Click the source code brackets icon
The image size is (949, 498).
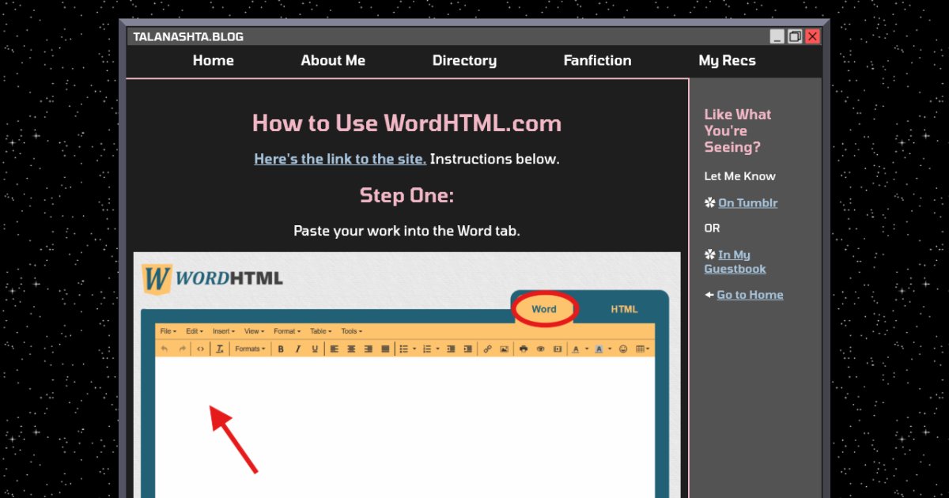pos(201,349)
